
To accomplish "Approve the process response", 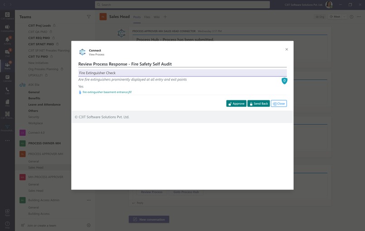I will tap(236, 104).
